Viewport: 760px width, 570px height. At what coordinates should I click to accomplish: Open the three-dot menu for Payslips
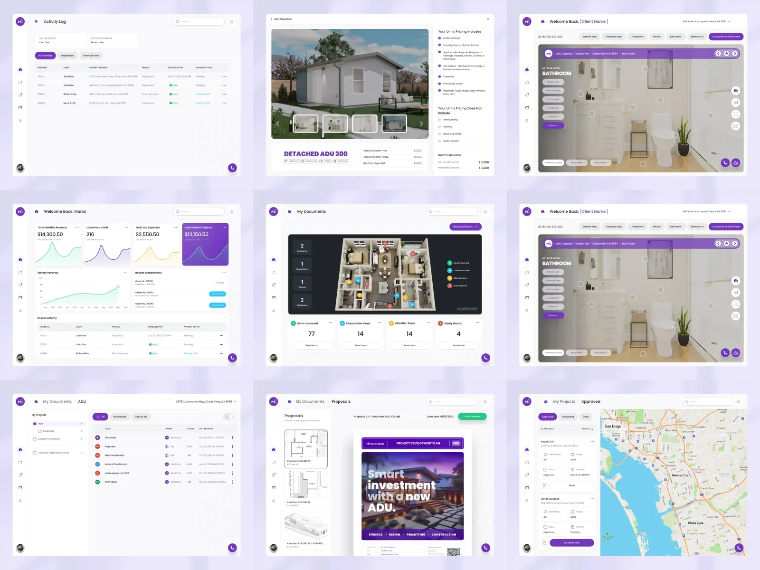pos(232,446)
